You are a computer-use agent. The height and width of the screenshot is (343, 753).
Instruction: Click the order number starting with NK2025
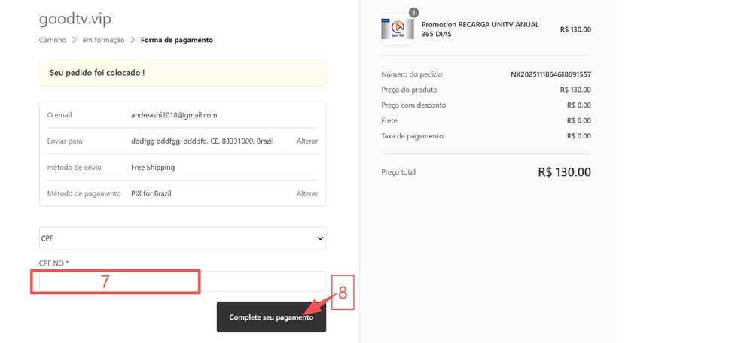[x=550, y=74]
